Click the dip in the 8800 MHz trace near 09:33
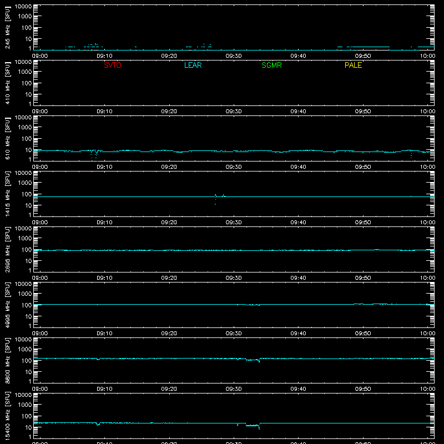444x444 pixels. pyautogui.click(x=253, y=360)
